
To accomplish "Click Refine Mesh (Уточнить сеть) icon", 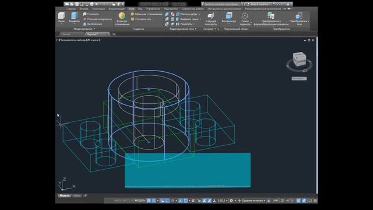I will (x=133, y=19).
